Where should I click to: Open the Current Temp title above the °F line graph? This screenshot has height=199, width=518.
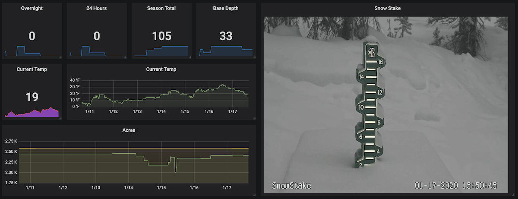pyautogui.click(x=161, y=69)
